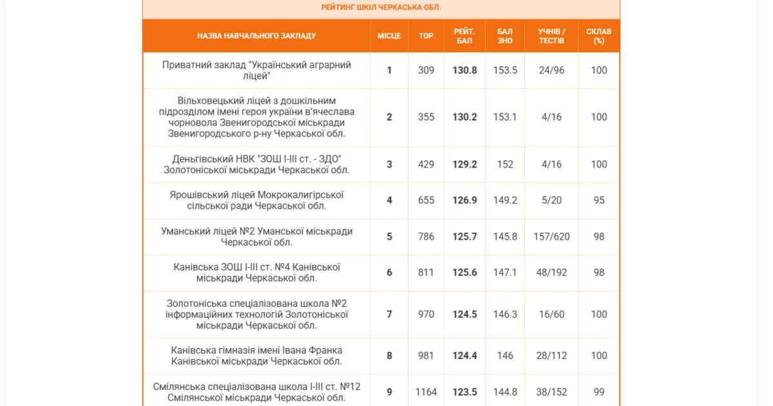Click place number 5 cell
This screenshot has width=773, height=406.
[x=389, y=237]
